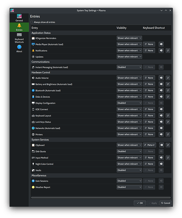Set shortcut for KDE Connect entry
The image size is (182, 218).
tap(149, 109)
